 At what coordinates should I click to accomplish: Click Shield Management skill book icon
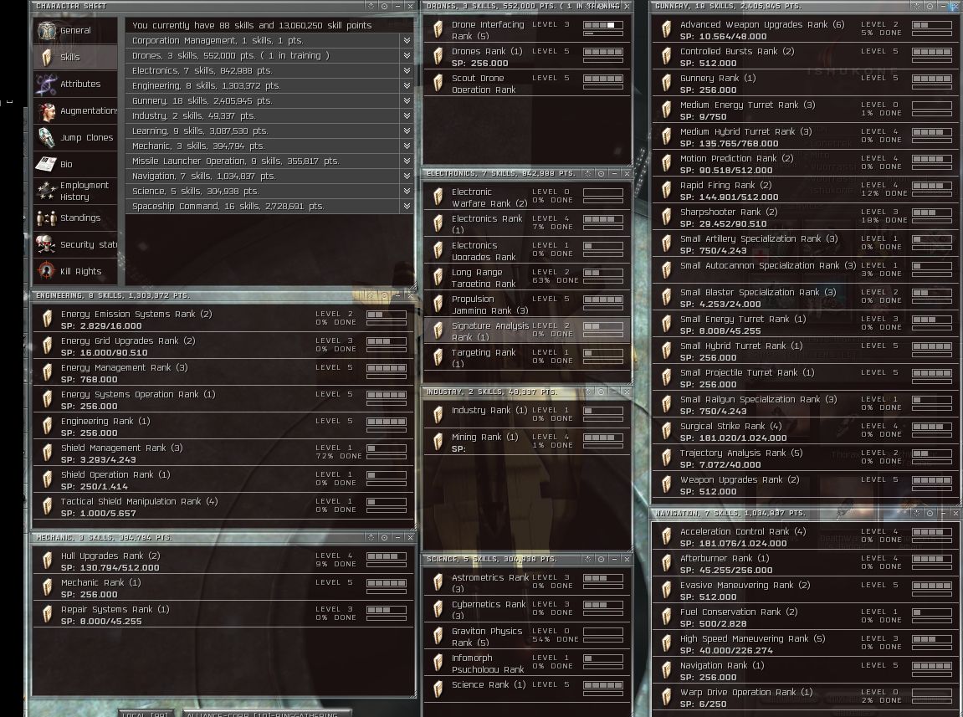tap(48, 453)
